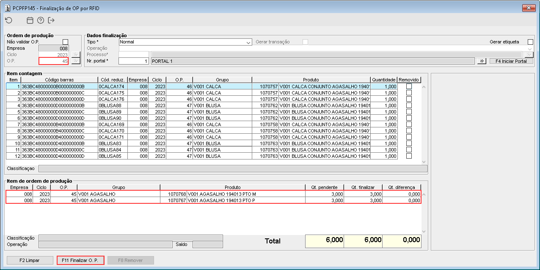Click the Código barras column header
540x270 pixels.
[x=59, y=80]
